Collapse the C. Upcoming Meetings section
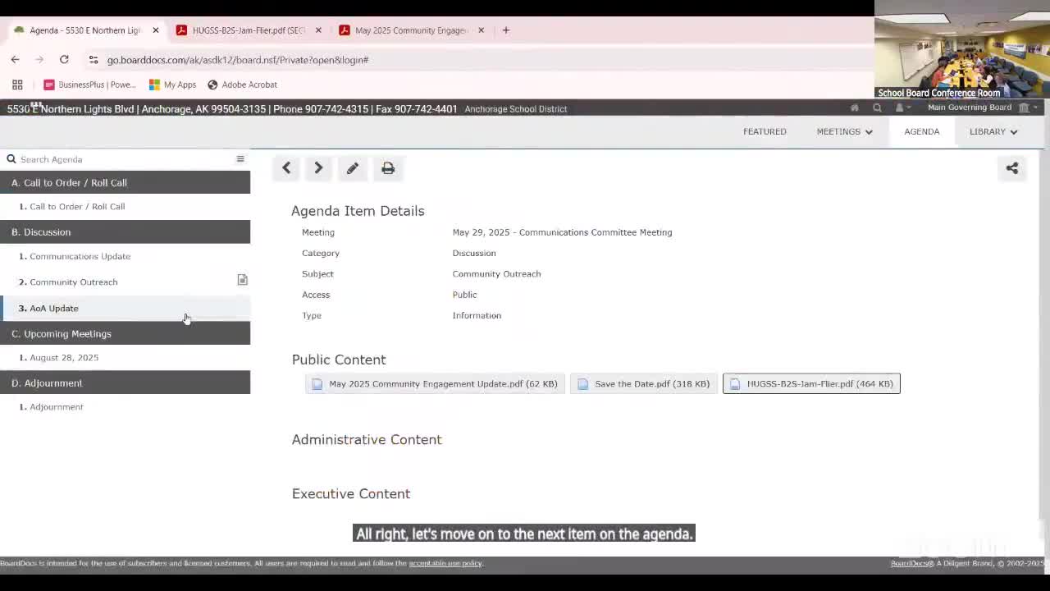Viewport: 1050px width, 591px height. (125, 333)
